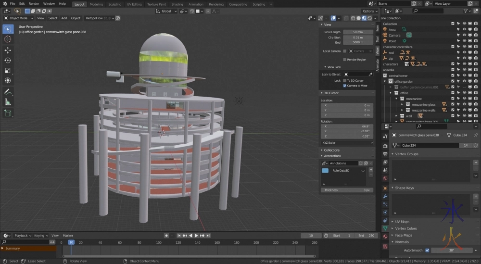Expand the UV Maps panel
This screenshot has width=481, height=264.
pyautogui.click(x=402, y=222)
